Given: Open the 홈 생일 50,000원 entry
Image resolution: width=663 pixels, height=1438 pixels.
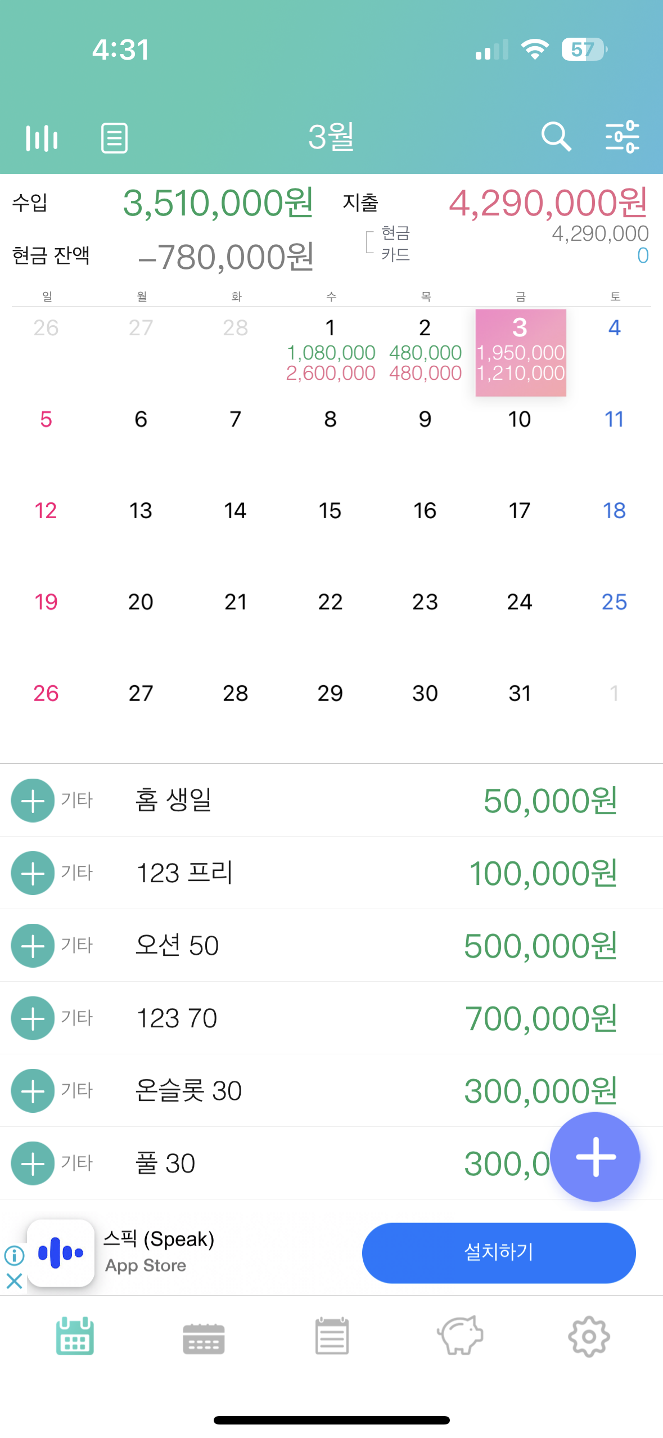Looking at the screenshot, I should click(331, 800).
